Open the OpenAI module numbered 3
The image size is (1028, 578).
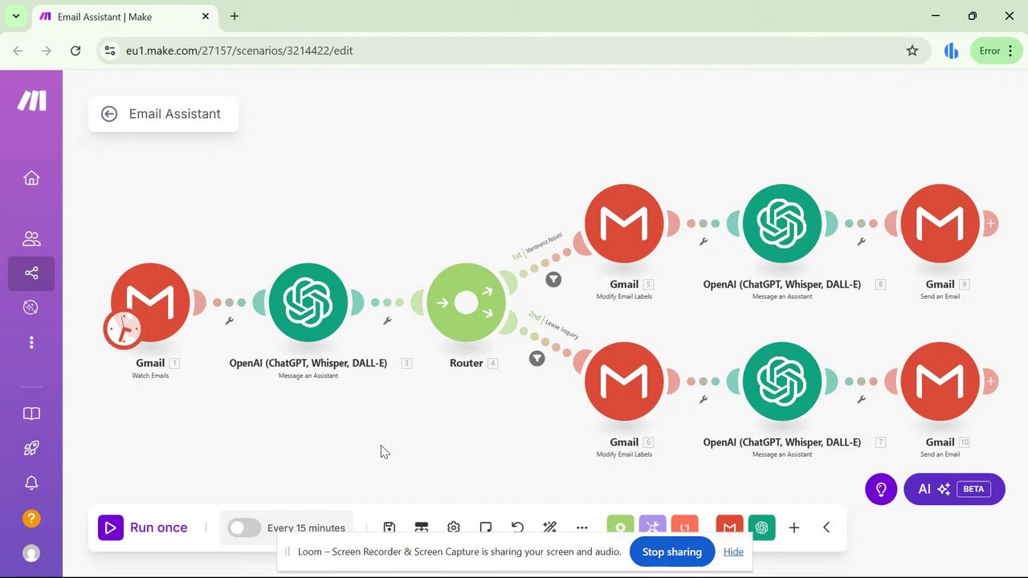pos(308,303)
